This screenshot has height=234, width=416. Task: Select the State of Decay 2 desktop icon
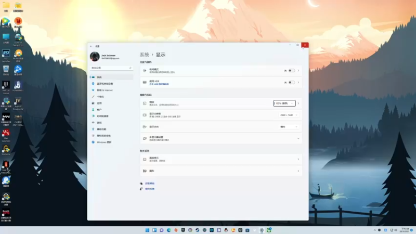coord(18,40)
